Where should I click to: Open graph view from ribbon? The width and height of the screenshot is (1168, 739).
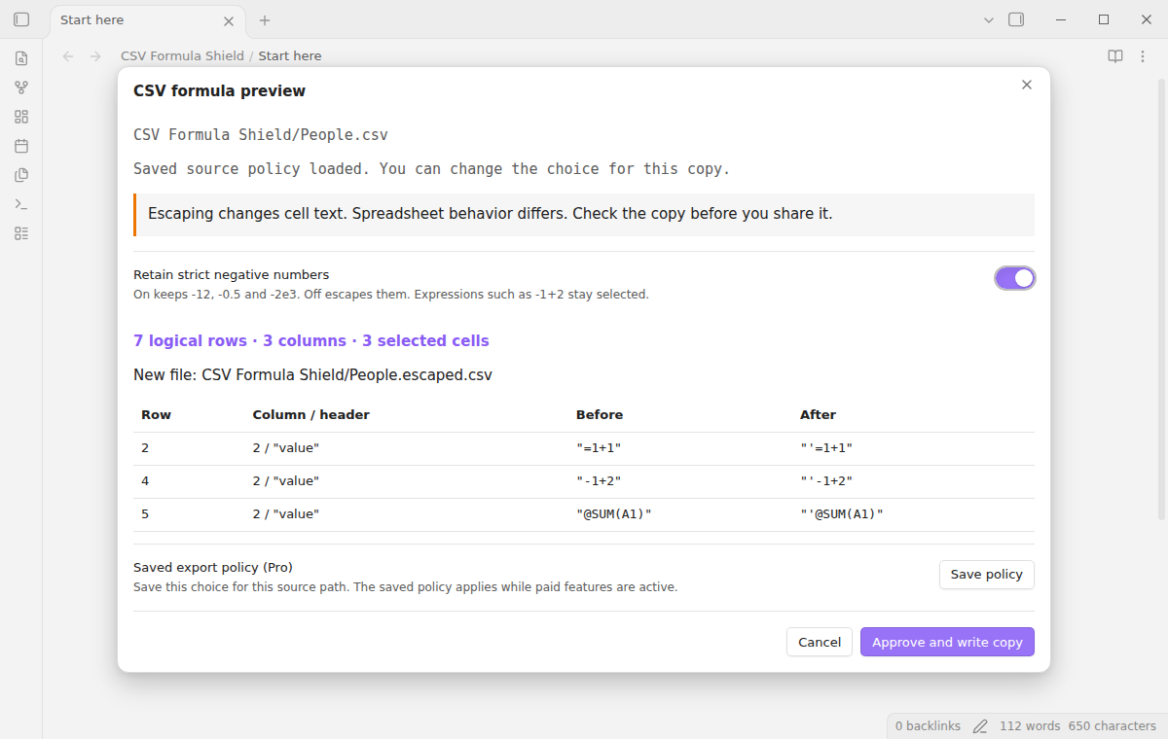point(21,88)
